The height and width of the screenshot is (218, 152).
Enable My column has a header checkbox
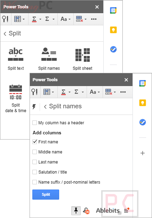pos(34,123)
